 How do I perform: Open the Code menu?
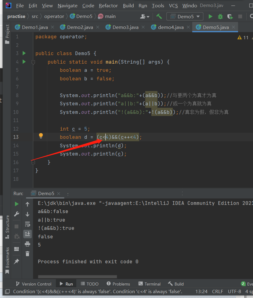(x=88, y=6)
